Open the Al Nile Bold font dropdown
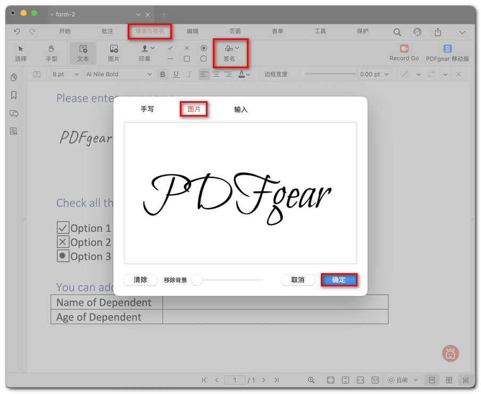This screenshot has height=394, width=481. coord(118,74)
